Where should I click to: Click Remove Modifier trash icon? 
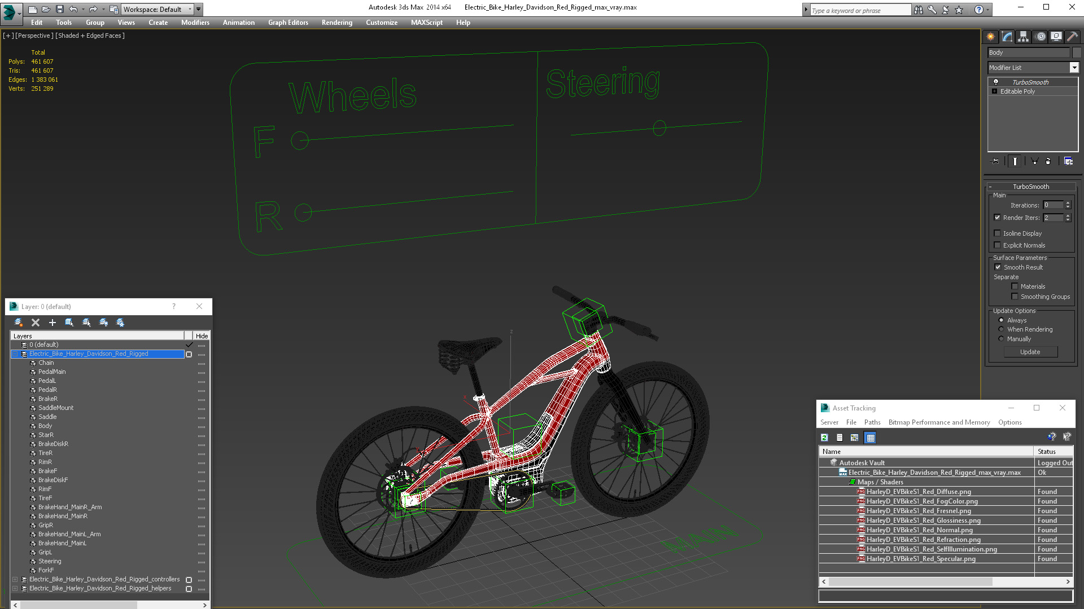point(1048,161)
